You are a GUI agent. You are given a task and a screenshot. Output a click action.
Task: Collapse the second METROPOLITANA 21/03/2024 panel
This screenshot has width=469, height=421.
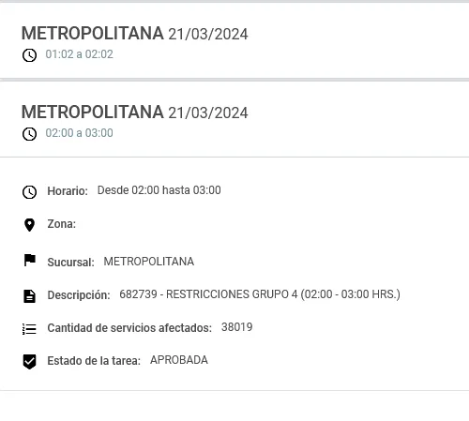point(234,119)
